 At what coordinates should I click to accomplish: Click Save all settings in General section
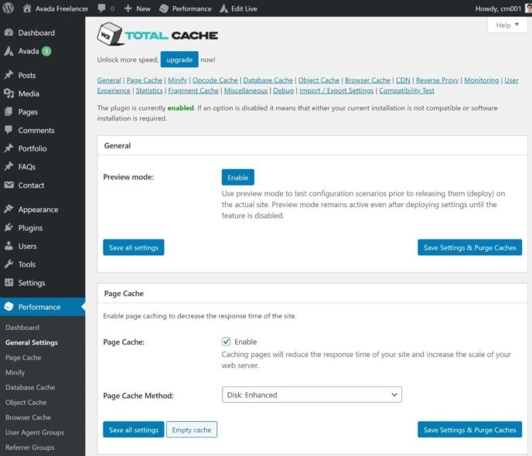pos(133,247)
